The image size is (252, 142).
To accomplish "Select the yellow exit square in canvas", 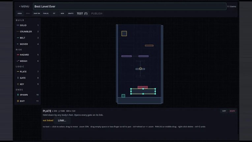I will click(x=124, y=33).
